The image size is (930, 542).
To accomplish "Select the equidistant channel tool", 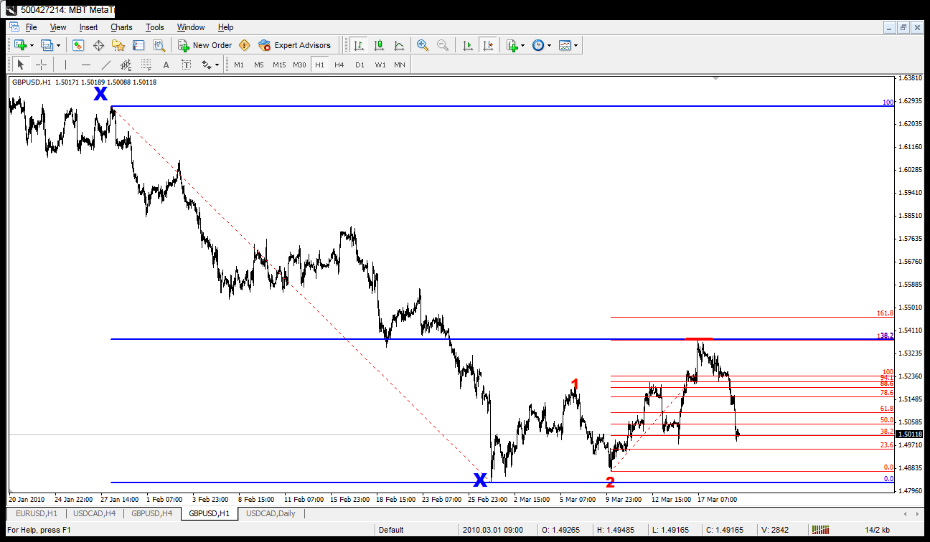I will [126, 65].
